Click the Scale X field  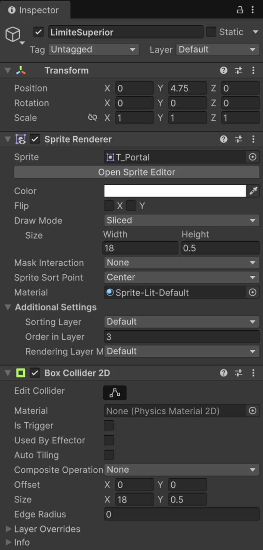(134, 118)
